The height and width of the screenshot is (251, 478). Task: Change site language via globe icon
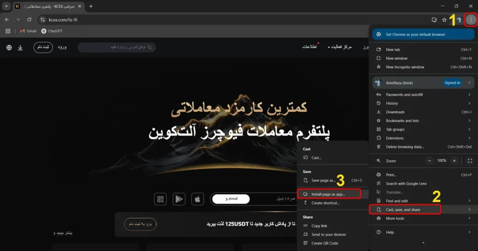[9, 47]
